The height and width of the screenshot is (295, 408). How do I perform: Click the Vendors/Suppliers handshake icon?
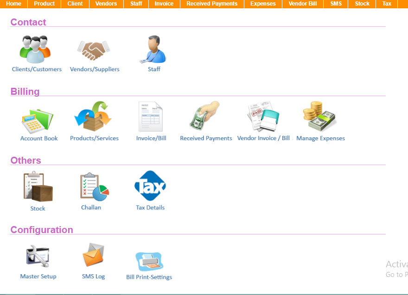tap(94, 50)
